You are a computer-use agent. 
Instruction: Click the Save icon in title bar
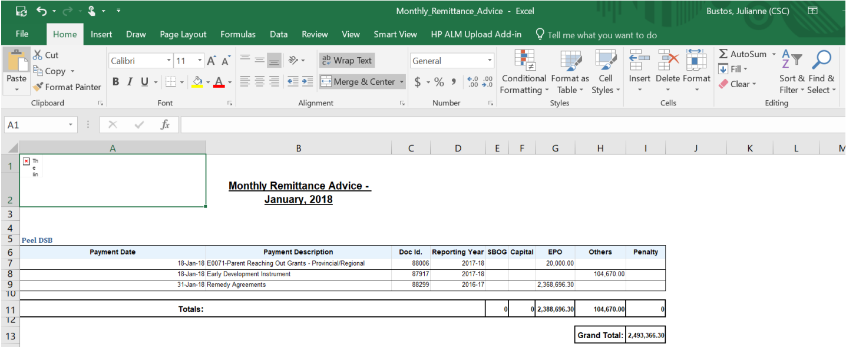coord(21,11)
